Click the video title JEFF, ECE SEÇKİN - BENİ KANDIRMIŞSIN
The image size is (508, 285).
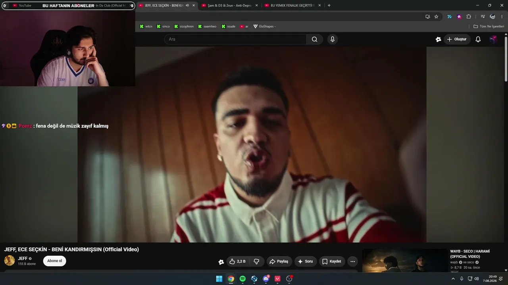click(71, 249)
